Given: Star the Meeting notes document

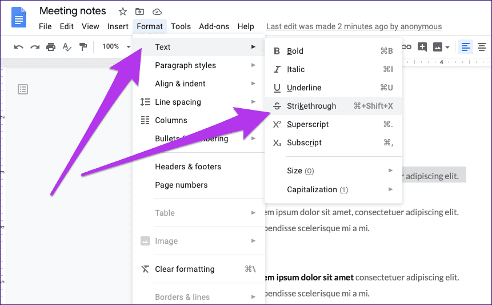Looking at the screenshot, I should [x=123, y=11].
